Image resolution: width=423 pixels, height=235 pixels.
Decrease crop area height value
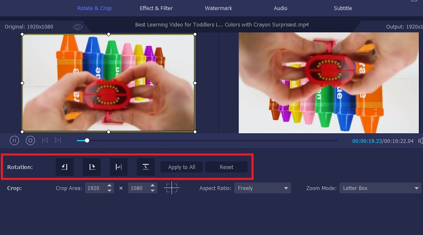(x=153, y=191)
